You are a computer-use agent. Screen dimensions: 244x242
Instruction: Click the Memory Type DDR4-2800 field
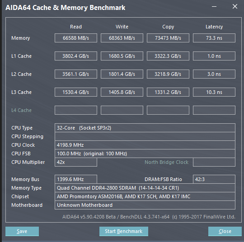(145, 188)
